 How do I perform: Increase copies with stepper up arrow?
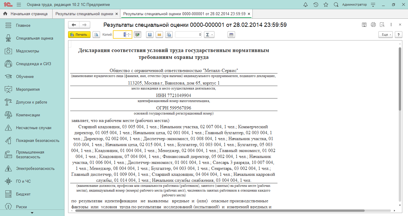click(129, 33)
